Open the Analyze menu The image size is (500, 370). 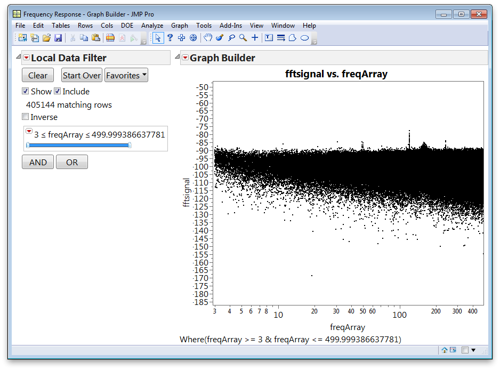[x=152, y=25]
